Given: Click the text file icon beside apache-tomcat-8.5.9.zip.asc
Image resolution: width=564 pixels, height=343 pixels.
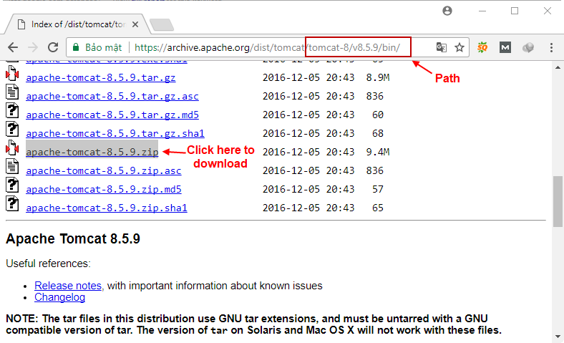Looking at the screenshot, I should 12,166.
